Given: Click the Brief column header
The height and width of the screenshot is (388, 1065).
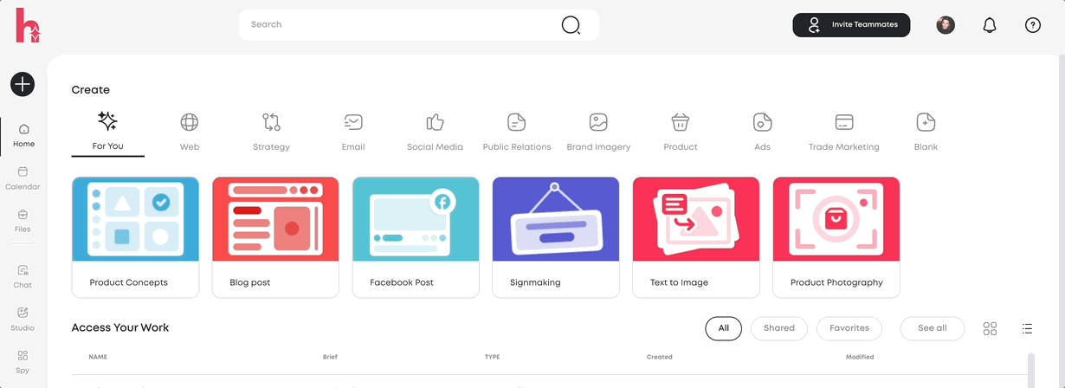Looking at the screenshot, I should [330, 357].
